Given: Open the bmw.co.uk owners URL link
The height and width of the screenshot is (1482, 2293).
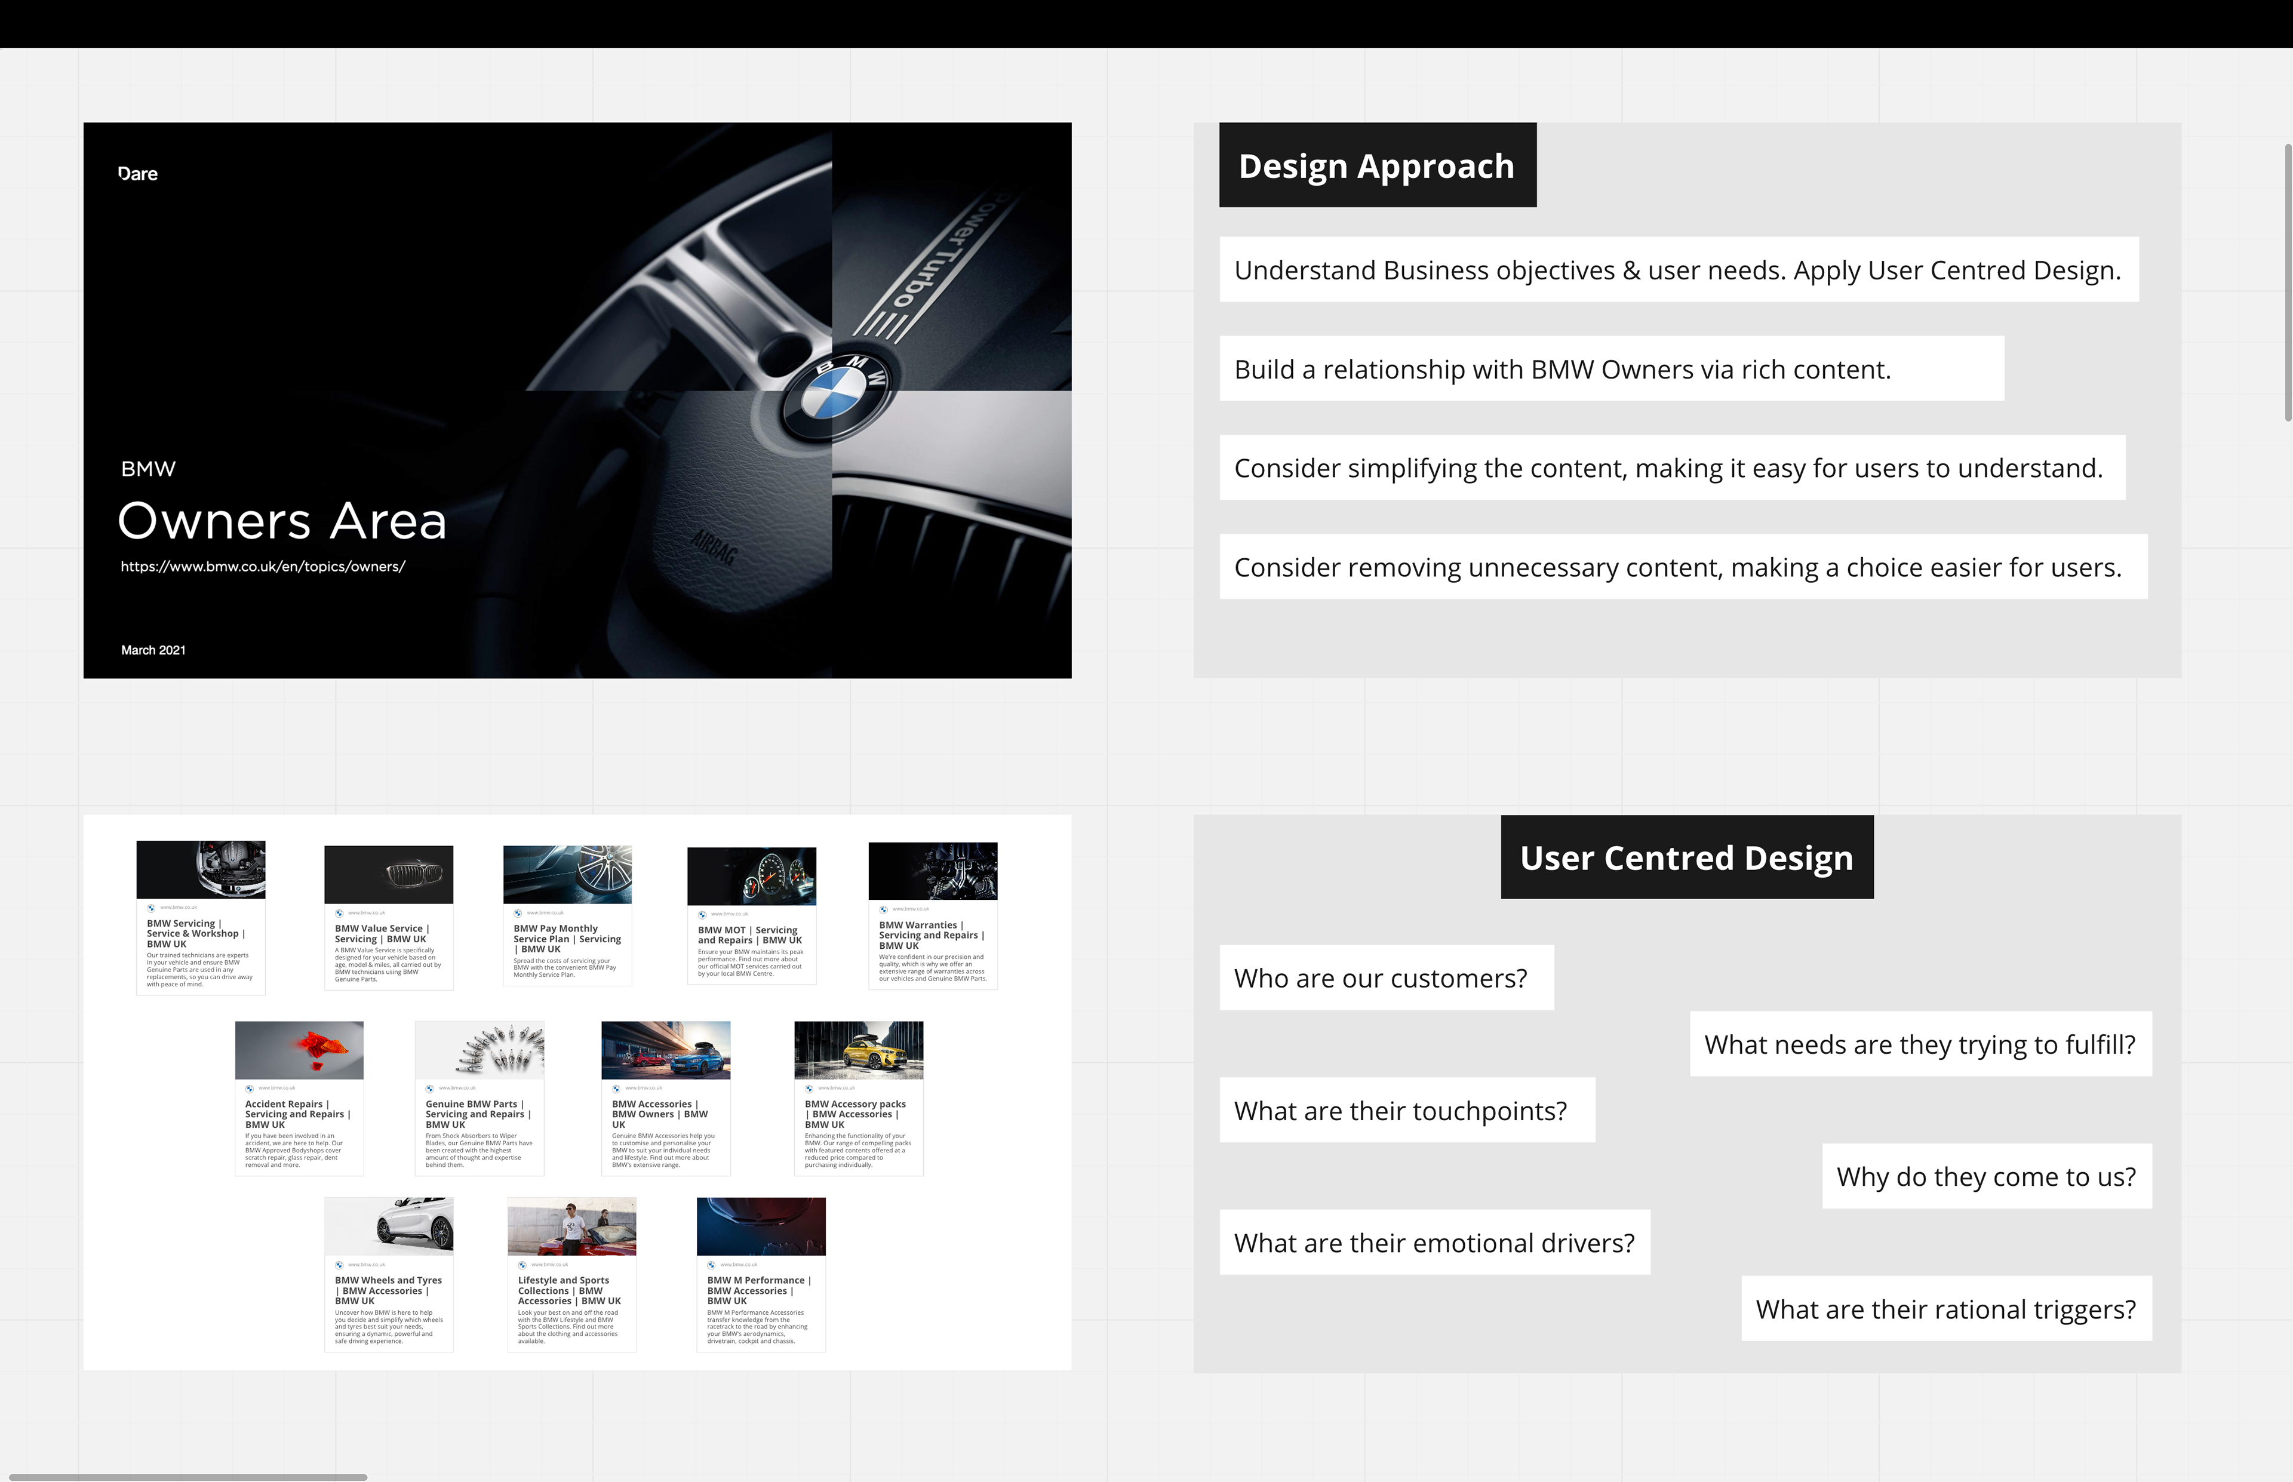Looking at the screenshot, I should pyautogui.click(x=263, y=567).
